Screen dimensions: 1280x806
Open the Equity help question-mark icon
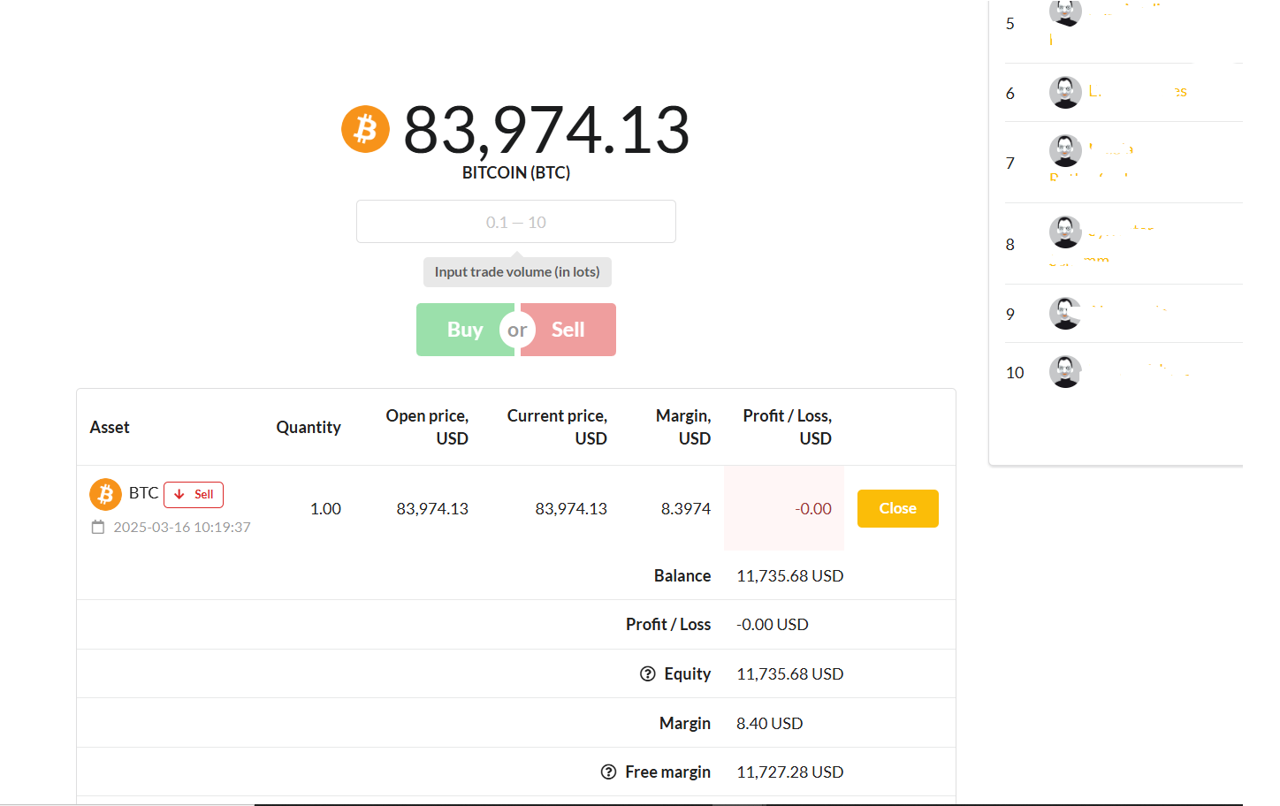(648, 673)
